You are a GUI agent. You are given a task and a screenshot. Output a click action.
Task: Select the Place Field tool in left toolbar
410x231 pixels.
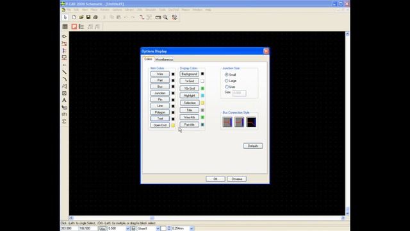pos(64,114)
